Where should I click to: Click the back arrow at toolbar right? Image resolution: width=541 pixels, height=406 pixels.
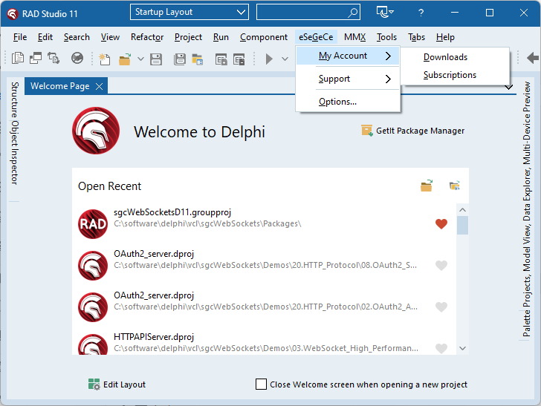[533, 58]
